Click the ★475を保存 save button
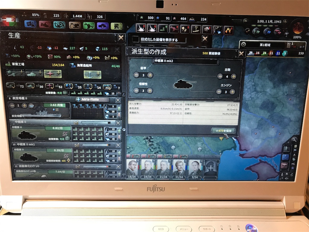This screenshot has height=232, width=309. pos(224,130)
